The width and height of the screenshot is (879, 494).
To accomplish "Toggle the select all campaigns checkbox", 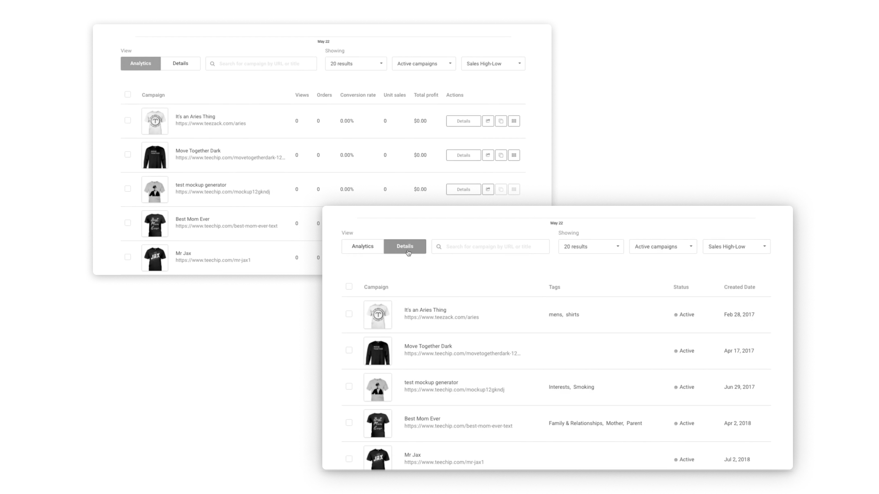I will (349, 286).
